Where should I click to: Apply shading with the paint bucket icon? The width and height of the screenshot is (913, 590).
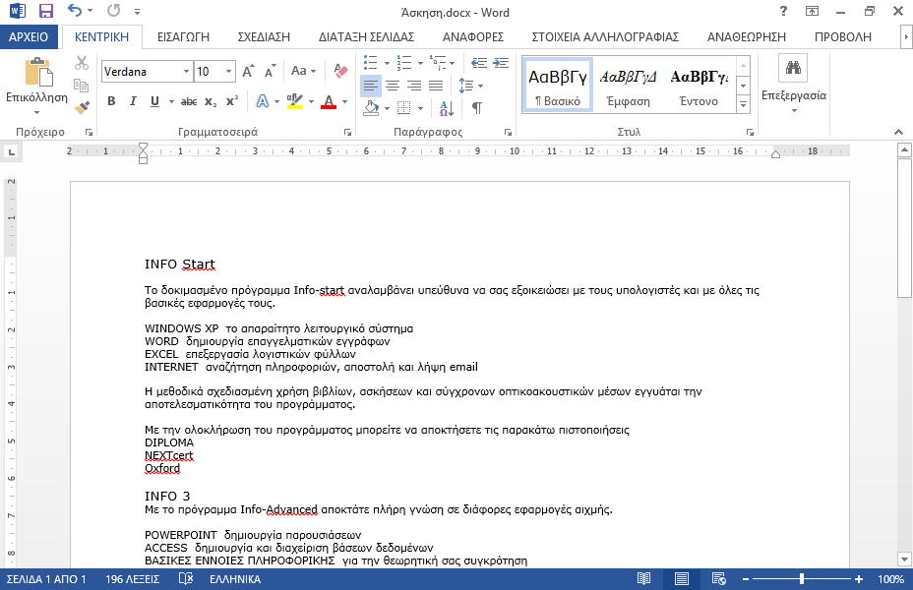click(371, 107)
